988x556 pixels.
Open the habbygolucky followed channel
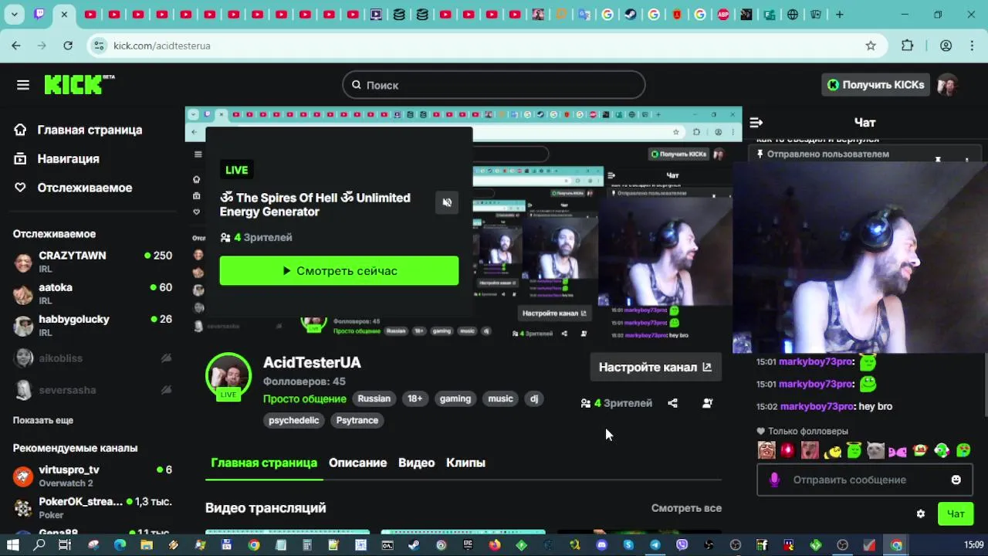pyautogui.click(x=93, y=325)
